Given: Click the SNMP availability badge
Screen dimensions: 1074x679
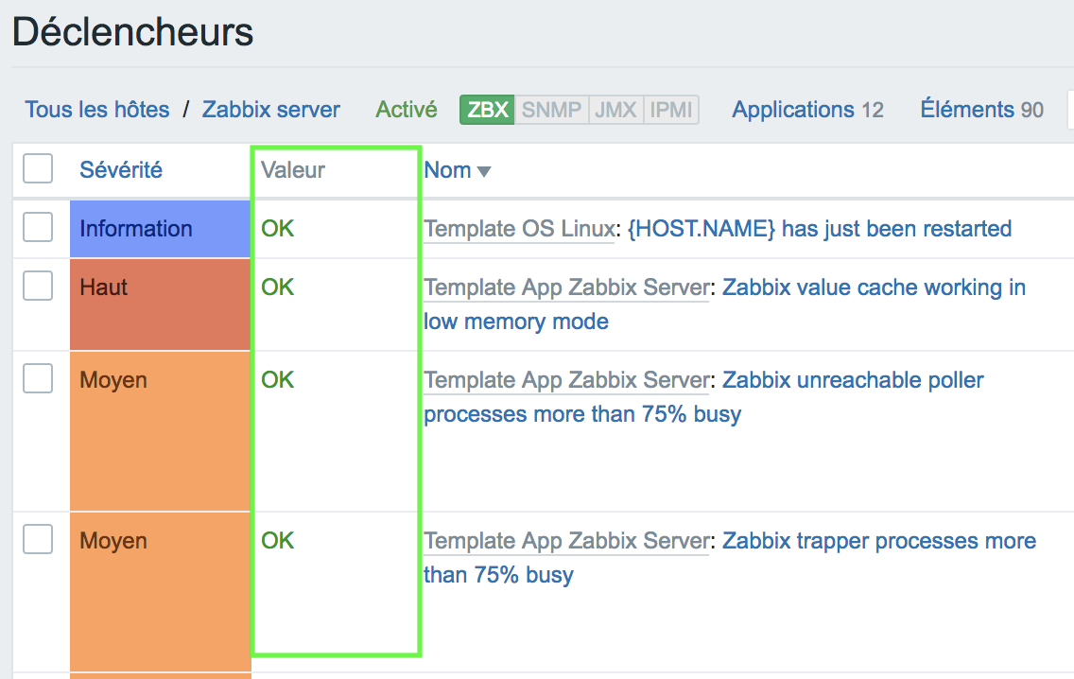Looking at the screenshot, I should [551, 110].
